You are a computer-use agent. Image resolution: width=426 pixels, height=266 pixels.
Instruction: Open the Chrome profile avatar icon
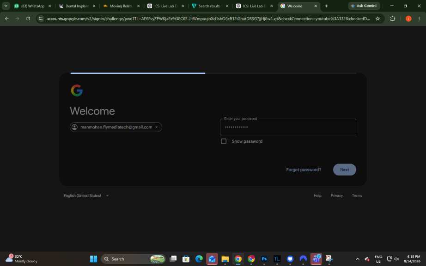(408, 18)
